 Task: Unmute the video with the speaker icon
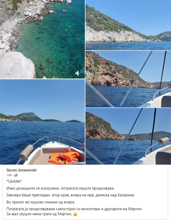pos(78,73)
